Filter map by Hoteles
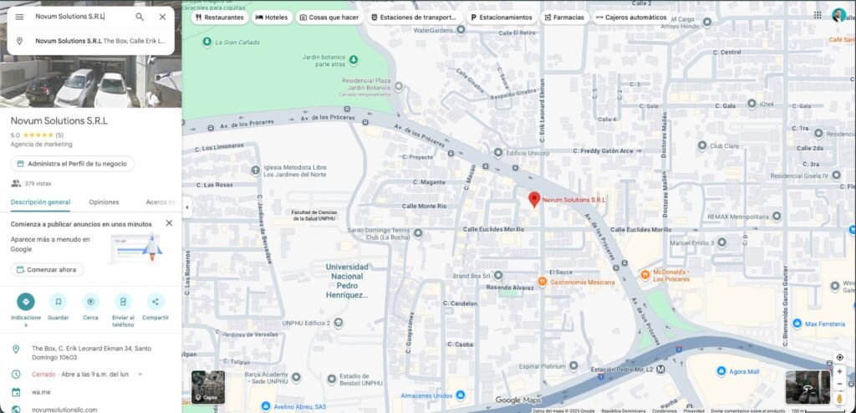The width and height of the screenshot is (856, 413). [x=272, y=18]
